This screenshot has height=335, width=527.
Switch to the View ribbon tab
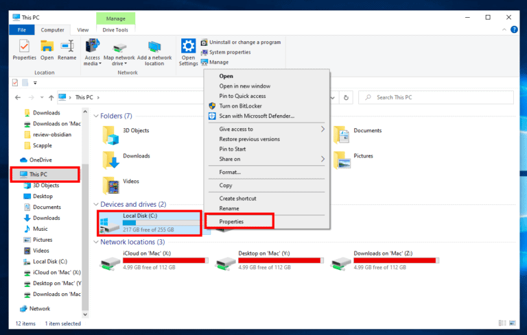coord(82,30)
